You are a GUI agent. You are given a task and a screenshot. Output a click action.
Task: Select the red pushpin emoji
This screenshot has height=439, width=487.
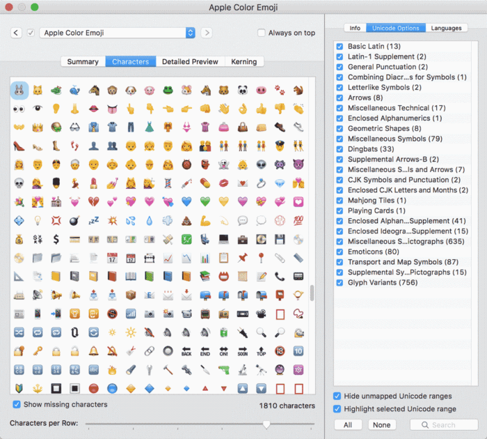pos(243,258)
